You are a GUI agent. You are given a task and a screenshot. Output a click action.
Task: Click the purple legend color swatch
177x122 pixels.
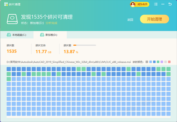(162, 62)
